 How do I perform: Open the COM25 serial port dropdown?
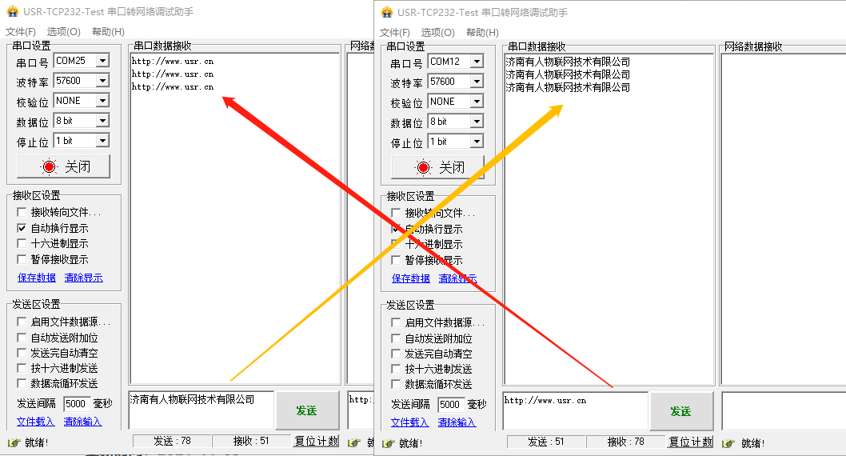(102, 61)
